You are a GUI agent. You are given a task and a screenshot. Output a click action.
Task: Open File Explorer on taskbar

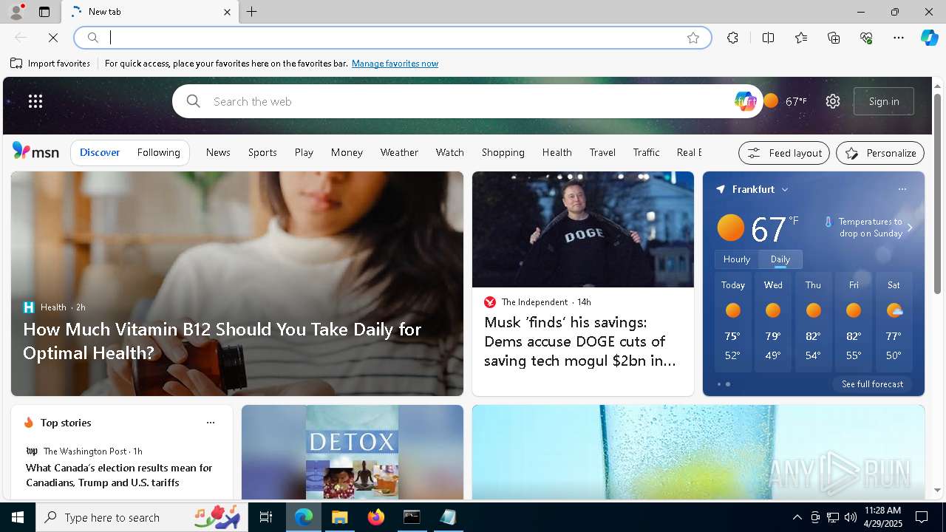click(x=340, y=517)
